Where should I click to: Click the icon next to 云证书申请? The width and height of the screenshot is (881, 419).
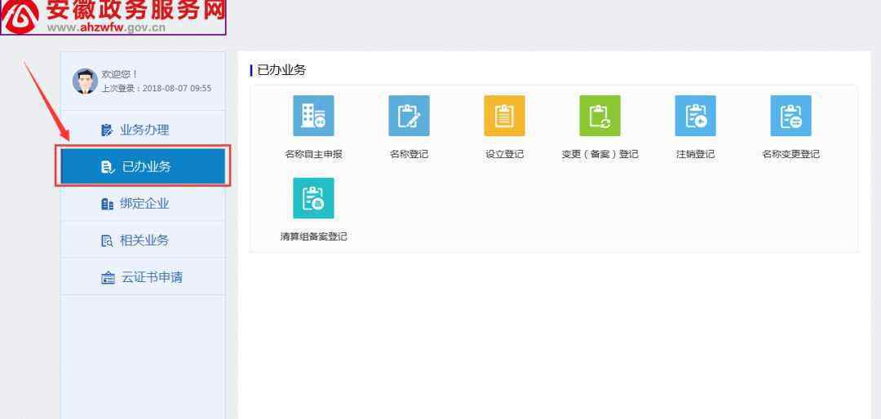(x=108, y=277)
